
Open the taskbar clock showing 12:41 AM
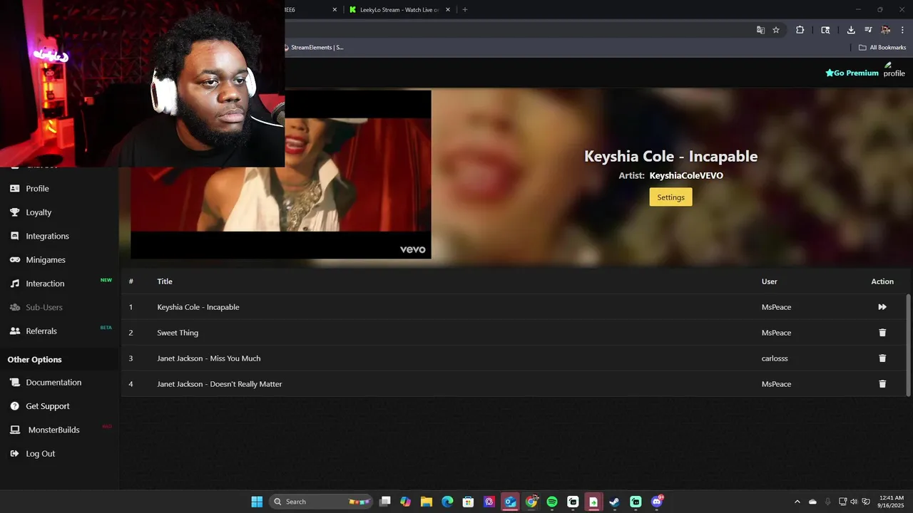892,502
